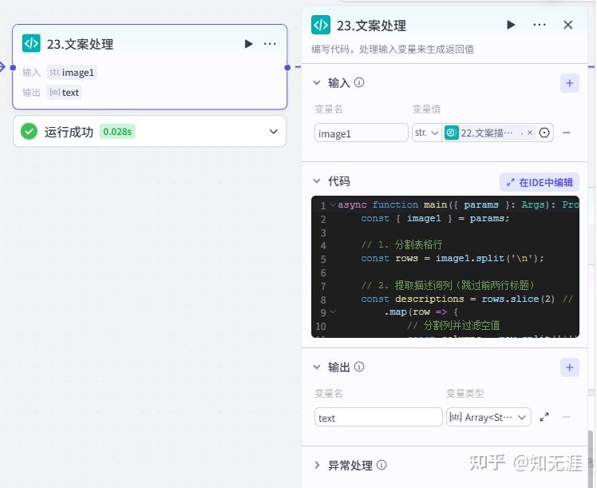Expand the 异常处理 section

click(x=317, y=465)
